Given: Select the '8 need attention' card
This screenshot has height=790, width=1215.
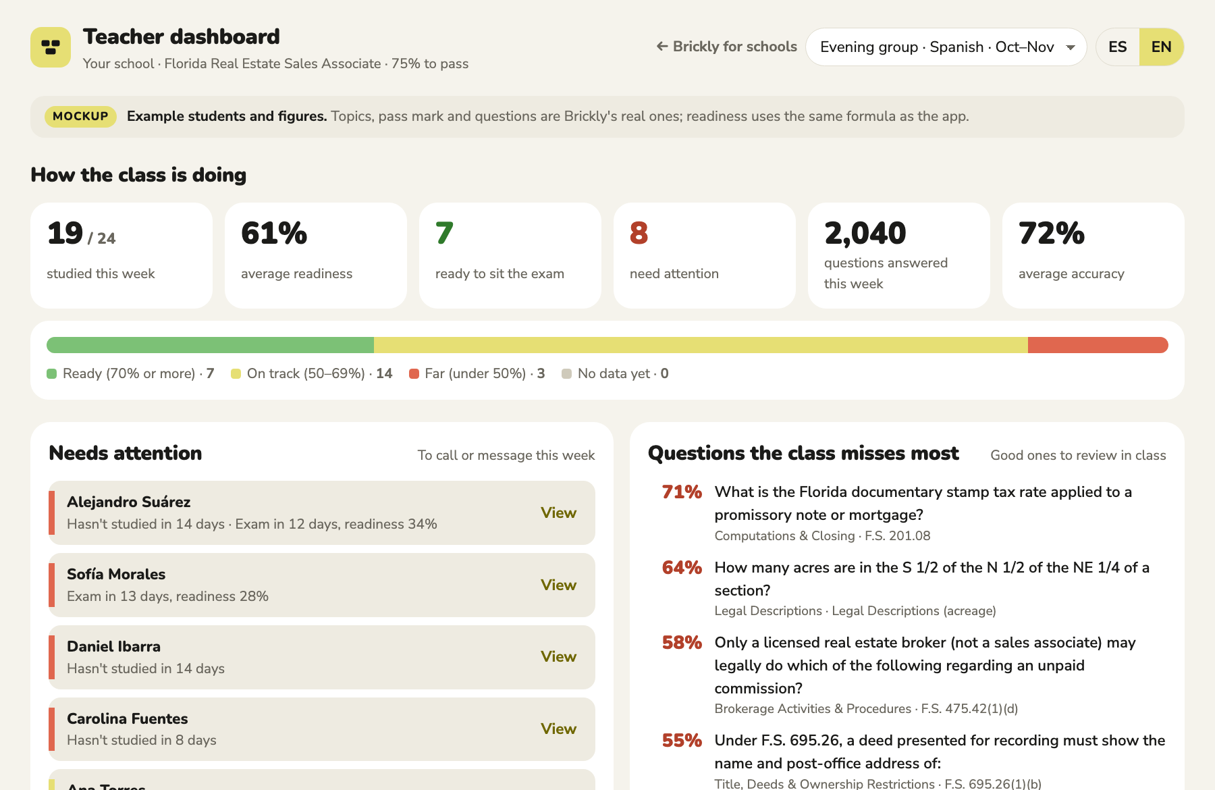Looking at the screenshot, I should pyautogui.click(x=705, y=255).
